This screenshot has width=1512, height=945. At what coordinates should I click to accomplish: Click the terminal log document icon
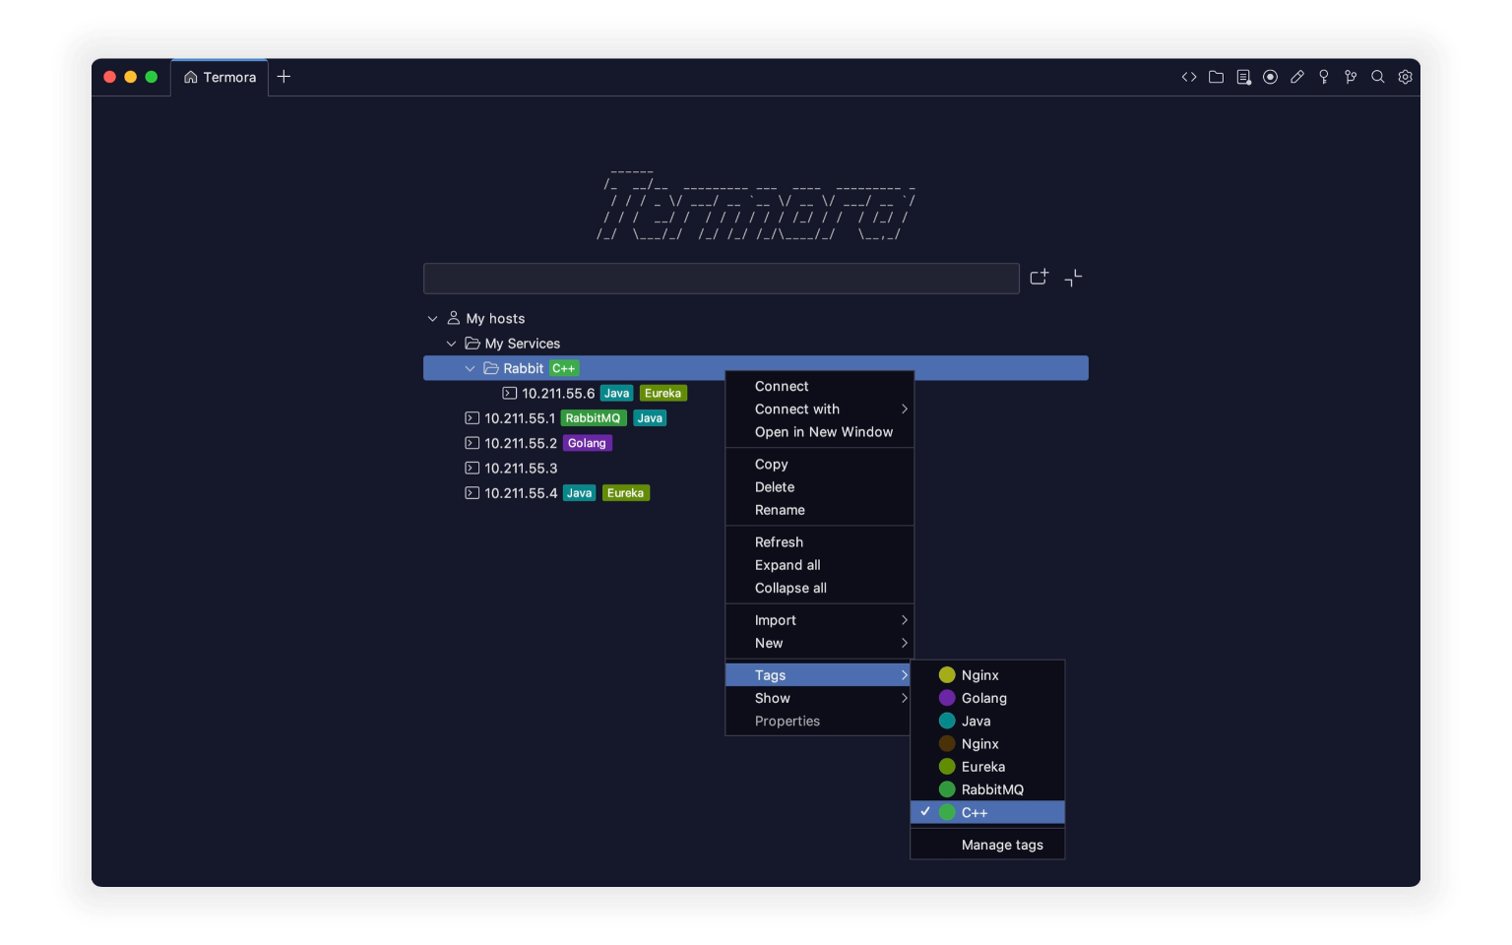(x=1243, y=77)
